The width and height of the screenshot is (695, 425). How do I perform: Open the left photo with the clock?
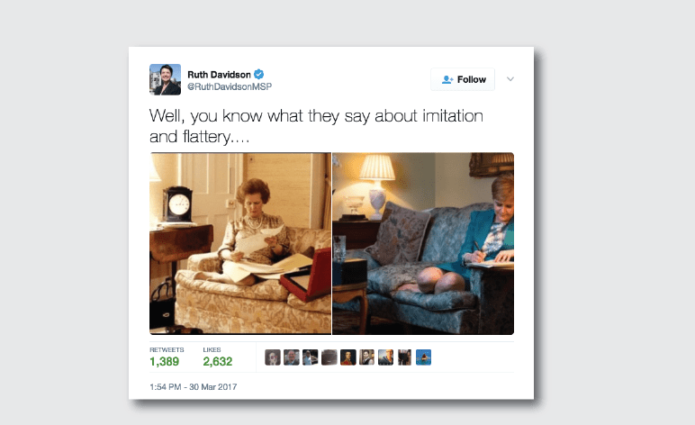click(x=240, y=243)
